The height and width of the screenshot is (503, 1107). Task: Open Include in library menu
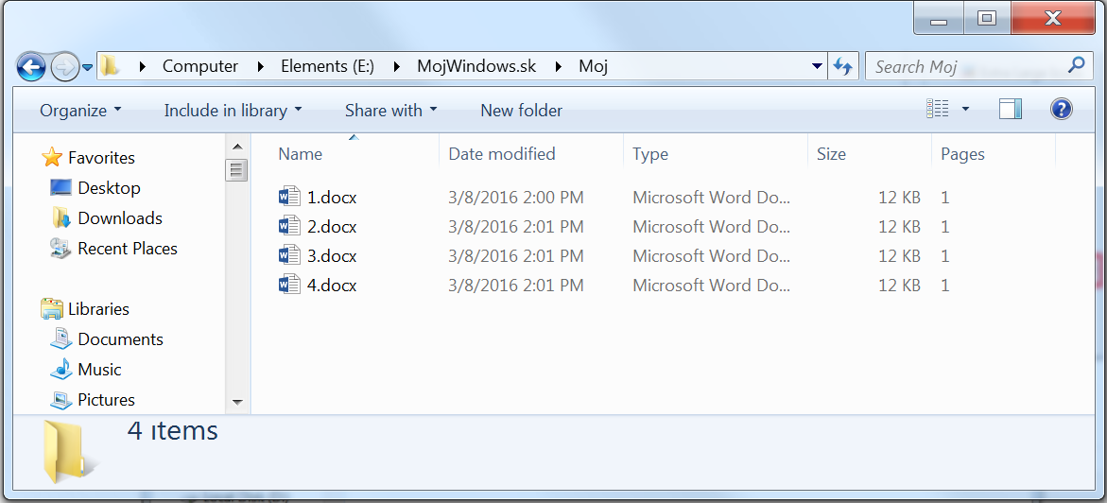pos(233,111)
